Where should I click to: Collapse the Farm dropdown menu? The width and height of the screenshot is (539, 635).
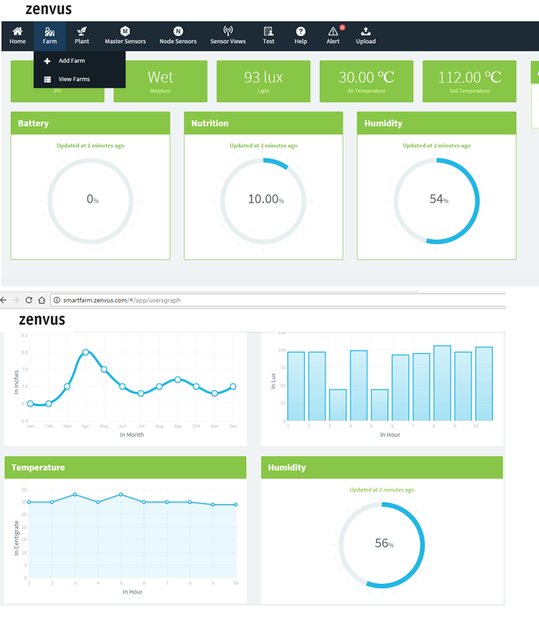pos(50,35)
